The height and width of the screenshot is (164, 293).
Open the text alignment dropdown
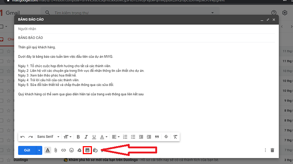pos(116,137)
